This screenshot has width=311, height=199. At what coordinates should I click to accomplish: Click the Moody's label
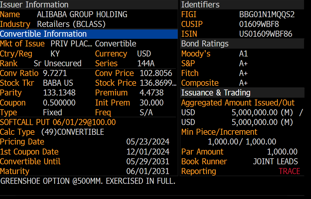[196, 54]
